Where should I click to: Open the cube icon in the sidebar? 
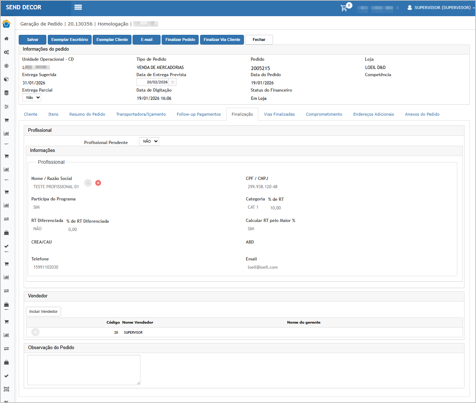[6, 79]
